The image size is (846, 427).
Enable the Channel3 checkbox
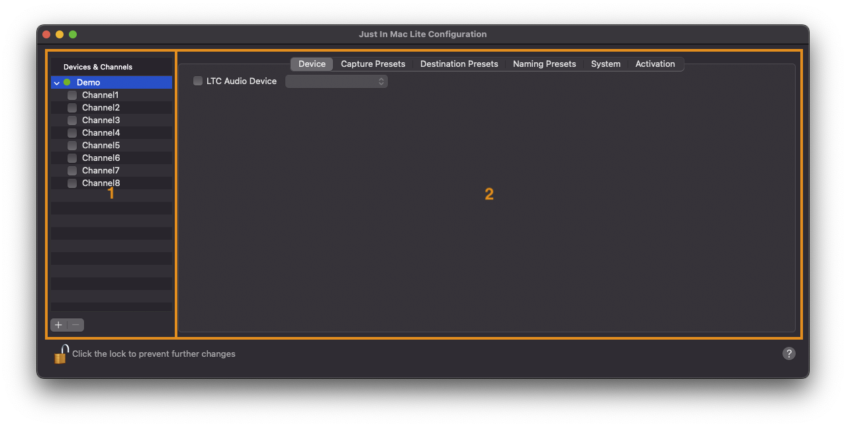tap(72, 120)
